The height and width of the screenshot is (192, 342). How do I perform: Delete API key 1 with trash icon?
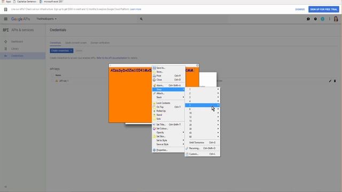click(x=335, y=81)
